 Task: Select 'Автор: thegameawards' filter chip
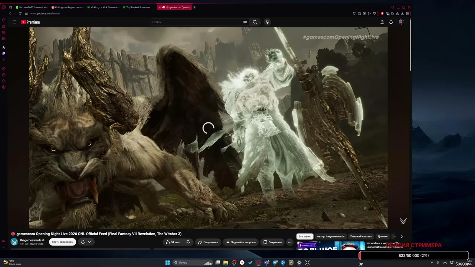(x=331, y=237)
